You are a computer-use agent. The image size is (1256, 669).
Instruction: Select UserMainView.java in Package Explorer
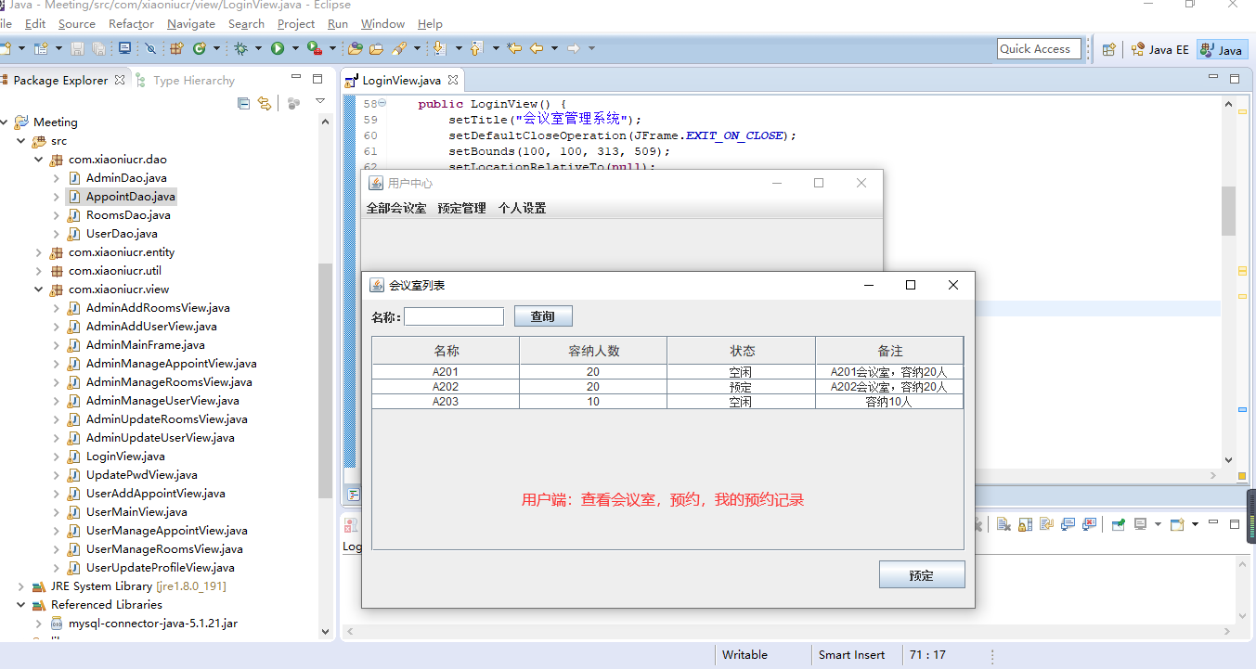coord(136,512)
